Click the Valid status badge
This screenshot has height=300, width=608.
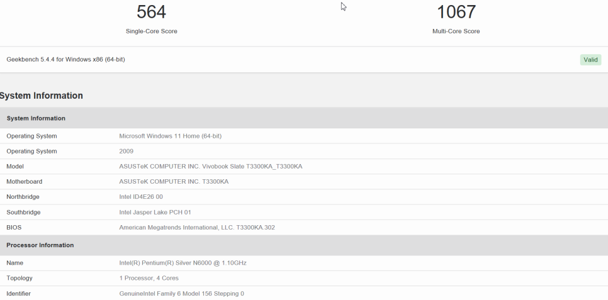(590, 60)
